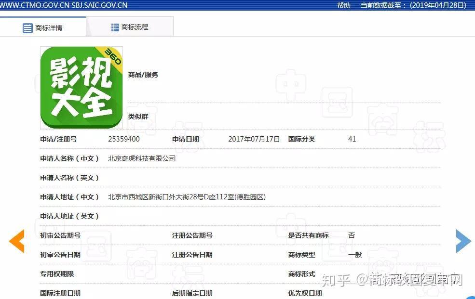
Task: Click the 申请人名称（中文） label
Action: coord(69,158)
